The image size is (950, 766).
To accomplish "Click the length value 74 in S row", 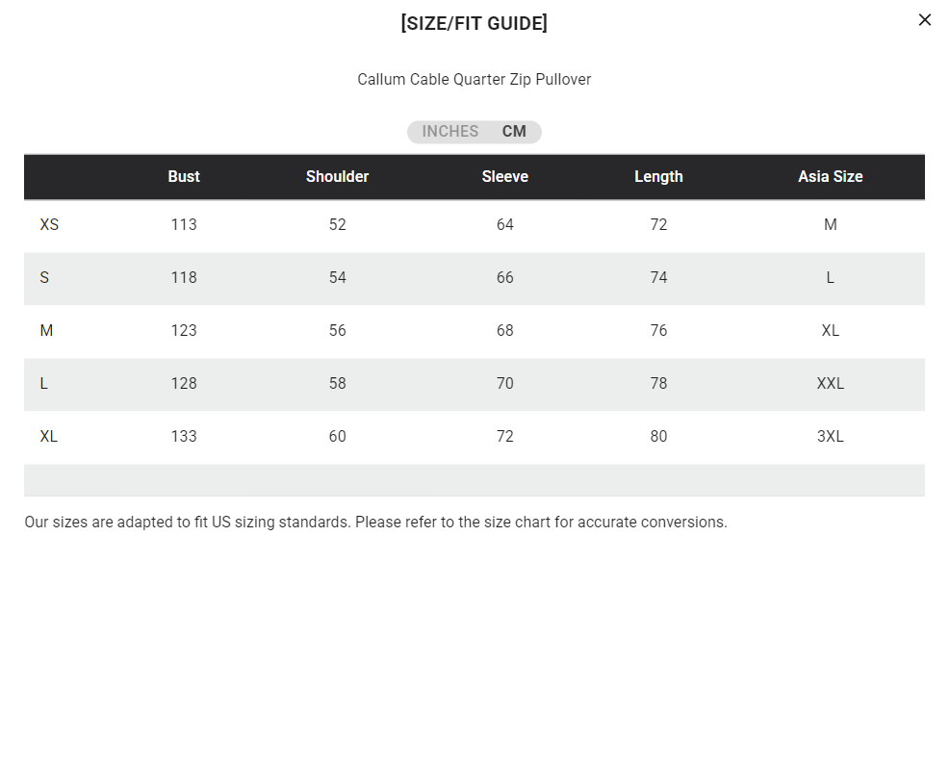I will point(658,278).
